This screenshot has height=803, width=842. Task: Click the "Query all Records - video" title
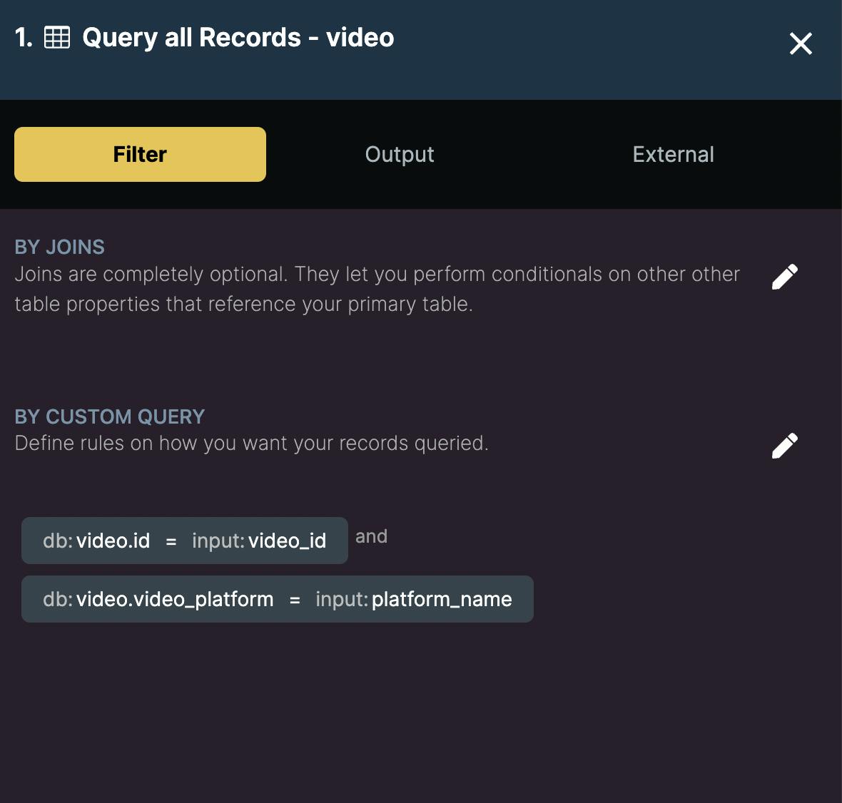[238, 37]
